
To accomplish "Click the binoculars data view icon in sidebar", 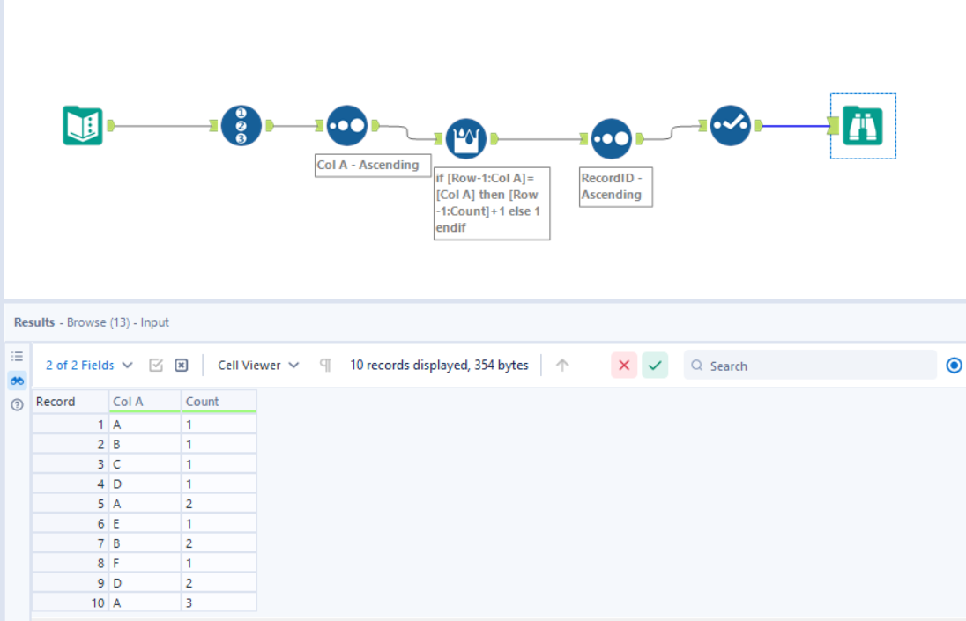I will pos(16,381).
